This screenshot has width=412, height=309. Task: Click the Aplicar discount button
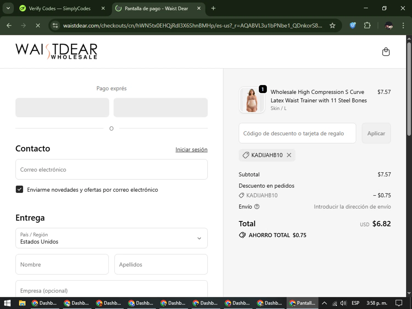point(376,133)
